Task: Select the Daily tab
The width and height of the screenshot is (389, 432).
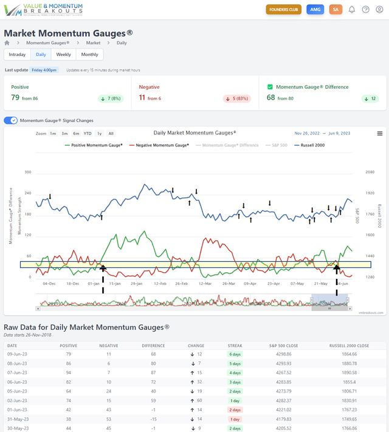Action: 41,55
